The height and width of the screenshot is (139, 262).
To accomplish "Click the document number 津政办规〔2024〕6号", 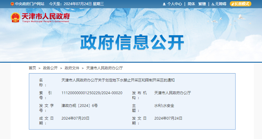I will [x=79, y=106].
